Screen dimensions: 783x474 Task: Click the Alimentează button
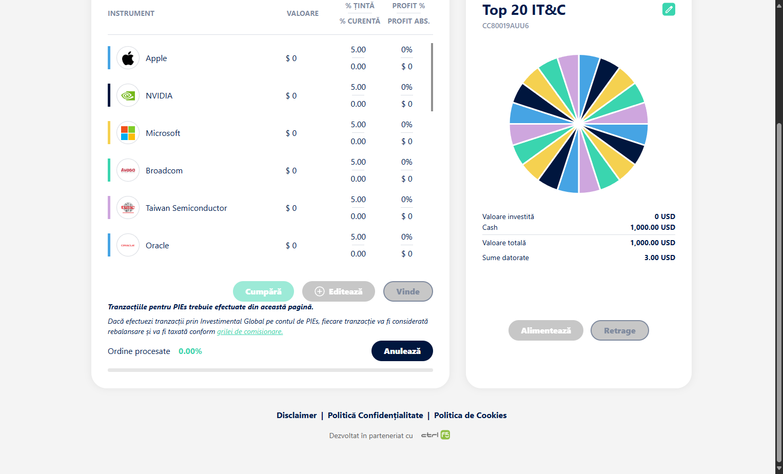point(546,330)
